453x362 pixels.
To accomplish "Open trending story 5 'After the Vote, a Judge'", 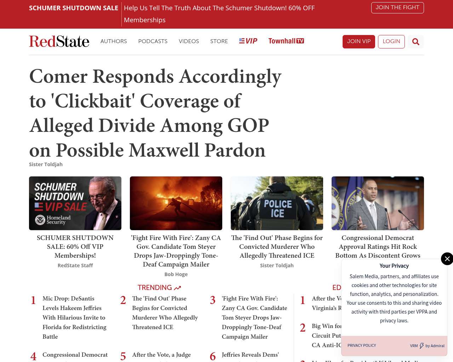I will click(x=161, y=355).
